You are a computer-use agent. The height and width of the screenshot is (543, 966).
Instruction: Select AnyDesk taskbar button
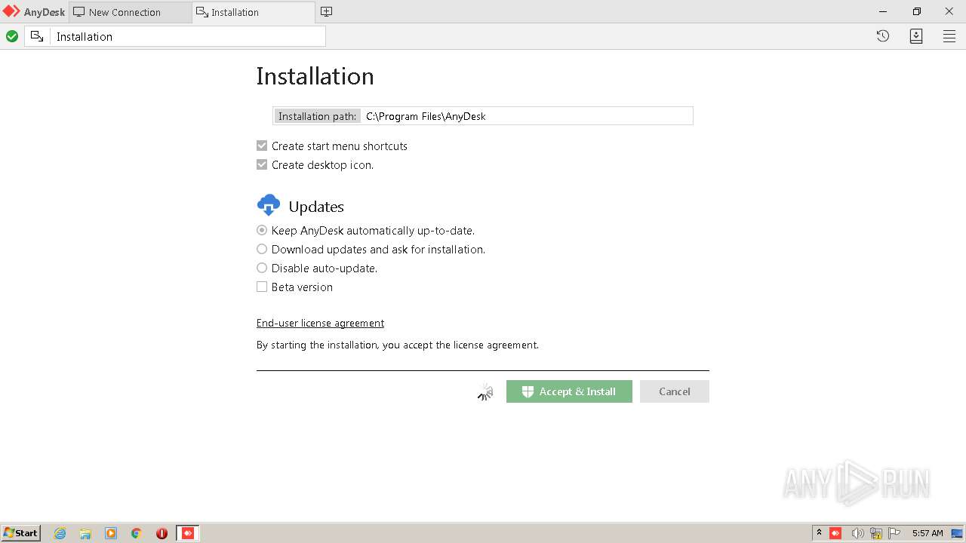pos(188,533)
